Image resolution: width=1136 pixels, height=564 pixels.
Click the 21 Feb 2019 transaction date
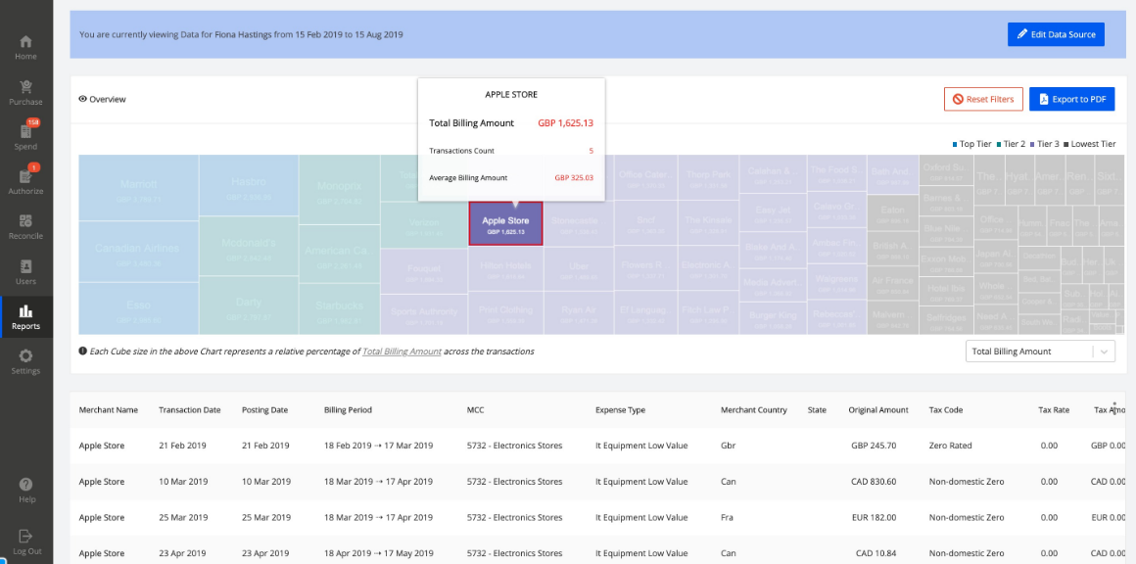[x=183, y=446]
